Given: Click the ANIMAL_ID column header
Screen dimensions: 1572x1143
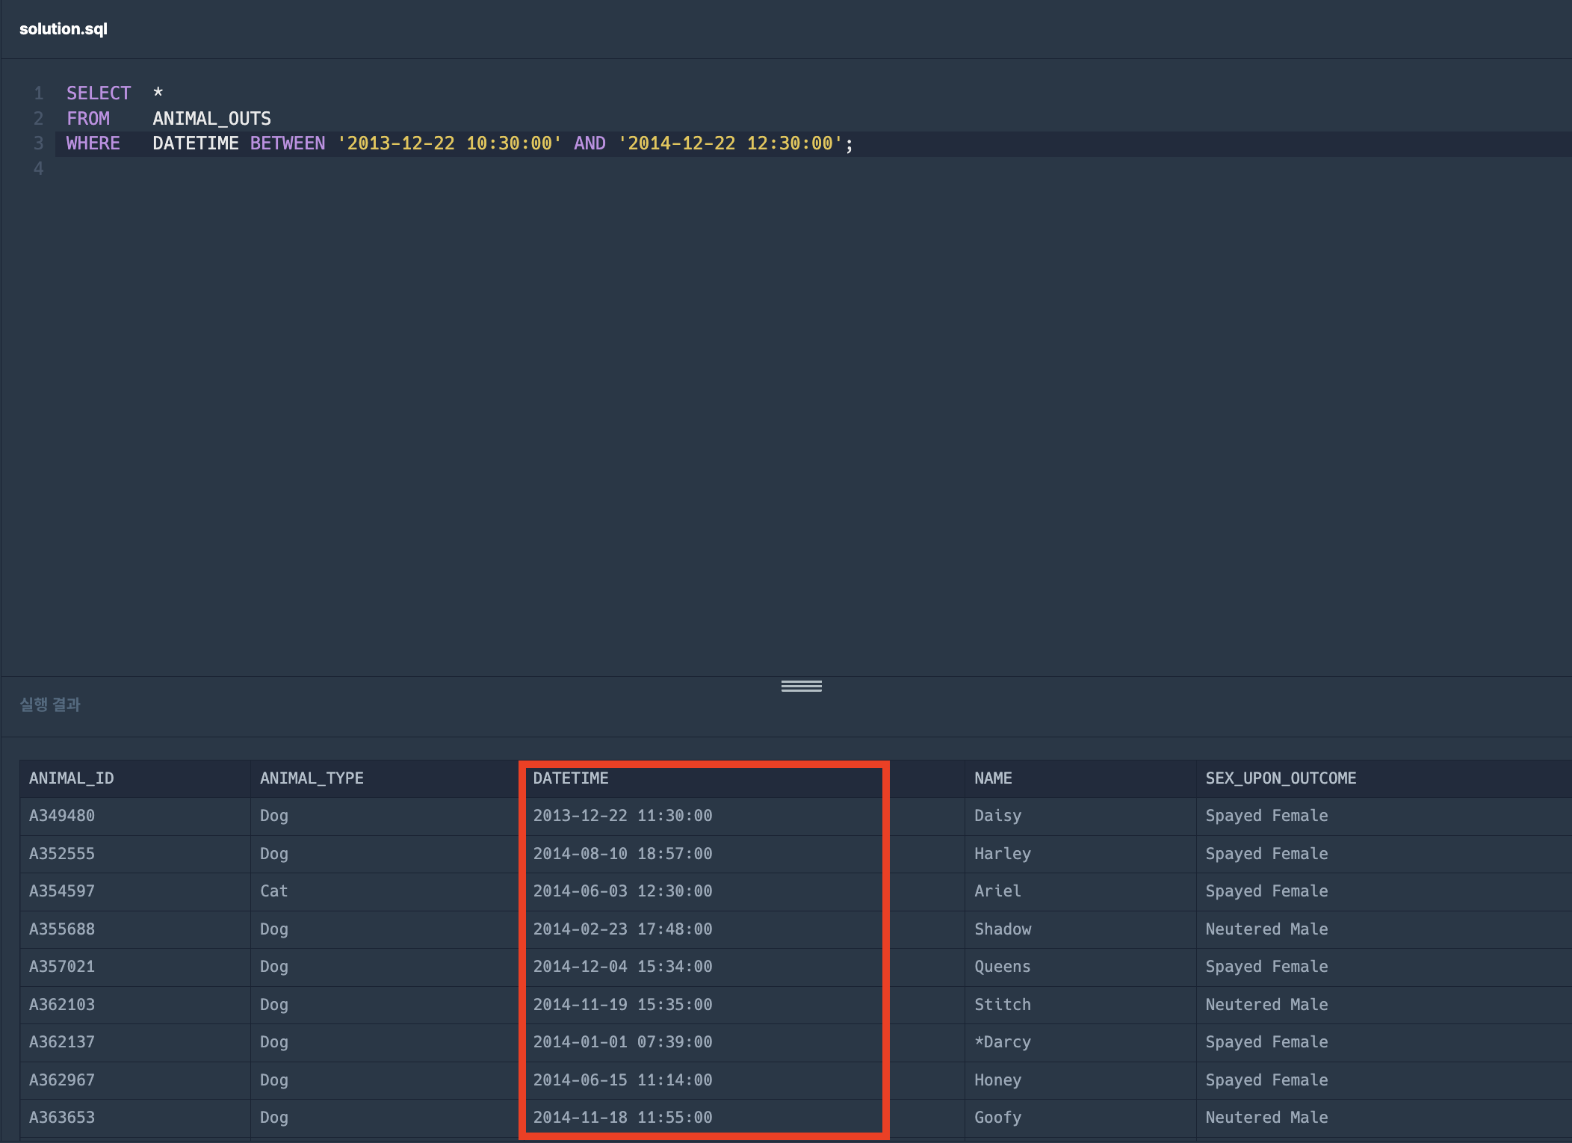Looking at the screenshot, I should tap(72, 778).
